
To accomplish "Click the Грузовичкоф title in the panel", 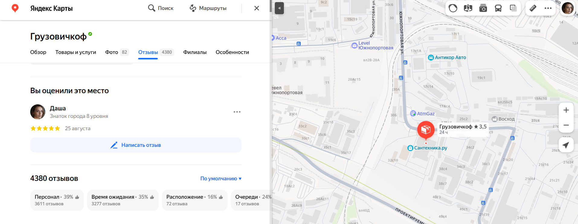I will click(x=58, y=36).
